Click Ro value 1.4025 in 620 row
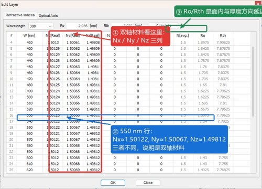Screen dimensions: 262x189 203,170
